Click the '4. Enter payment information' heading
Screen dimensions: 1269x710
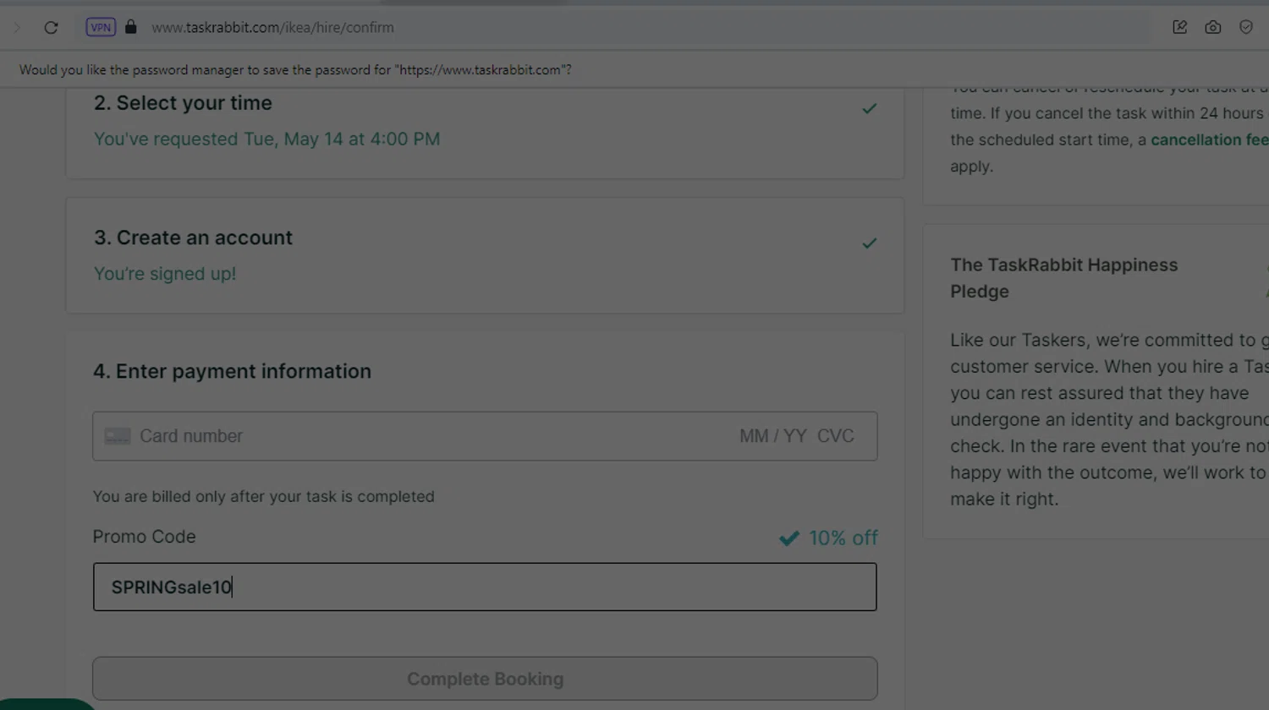click(x=232, y=371)
